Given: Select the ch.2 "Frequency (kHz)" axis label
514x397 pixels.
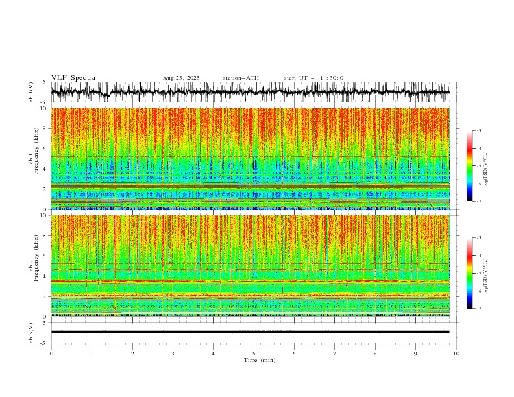Looking at the screenshot, I should [x=36, y=258].
